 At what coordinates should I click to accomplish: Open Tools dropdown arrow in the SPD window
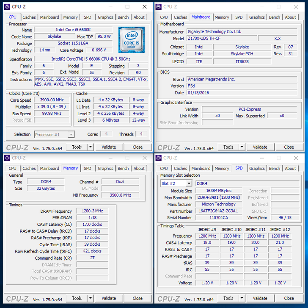(242, 298)
